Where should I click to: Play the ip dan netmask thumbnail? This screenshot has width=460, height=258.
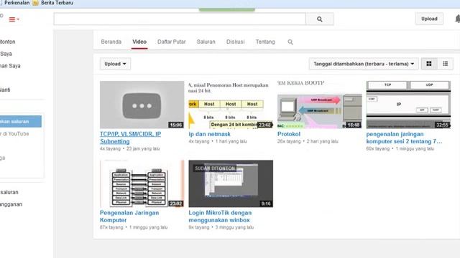tap(231, 105)
